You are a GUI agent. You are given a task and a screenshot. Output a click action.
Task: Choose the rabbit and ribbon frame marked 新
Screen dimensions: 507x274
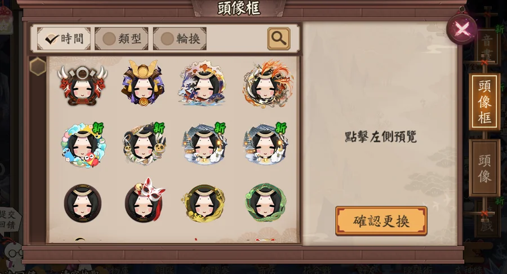pyautogui.click(x=144, y=144)
